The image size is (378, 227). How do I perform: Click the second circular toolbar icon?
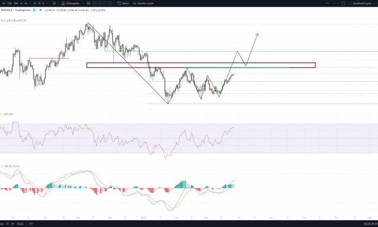coord(100,3)
